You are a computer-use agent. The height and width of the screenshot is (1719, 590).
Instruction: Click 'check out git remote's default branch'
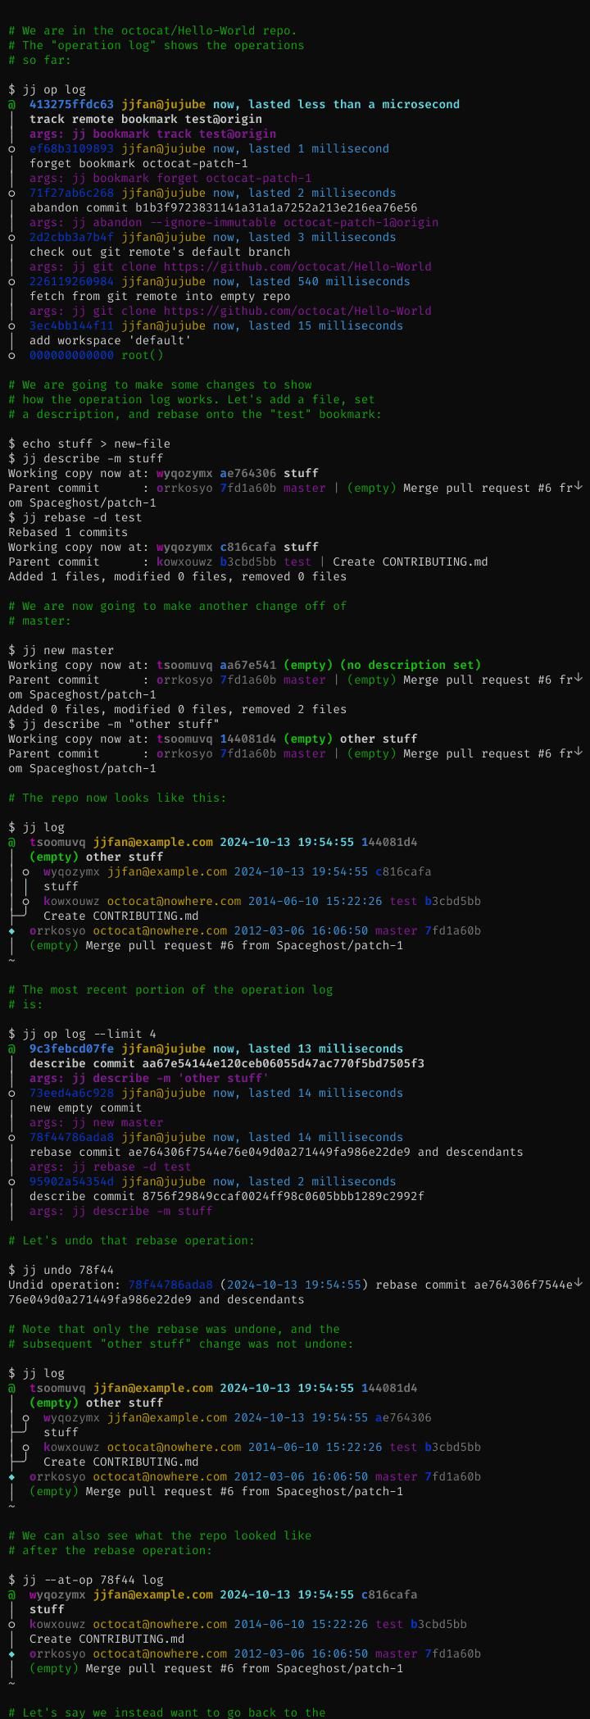160,252
